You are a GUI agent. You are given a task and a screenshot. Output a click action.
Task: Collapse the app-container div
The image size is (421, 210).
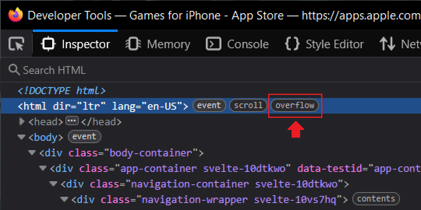(x=43, y=168)
